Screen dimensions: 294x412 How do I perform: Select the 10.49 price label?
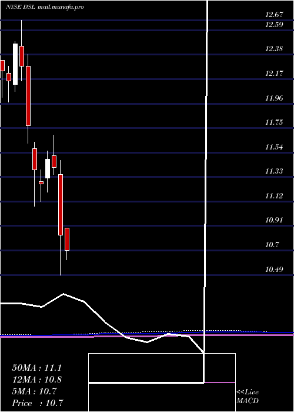(x=274, y=270)
